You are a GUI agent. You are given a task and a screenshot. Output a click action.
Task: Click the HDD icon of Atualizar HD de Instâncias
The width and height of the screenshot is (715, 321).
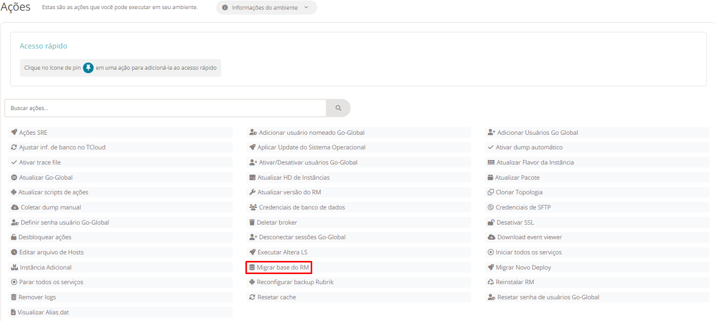pyautogui.click(x=253, y=178)
